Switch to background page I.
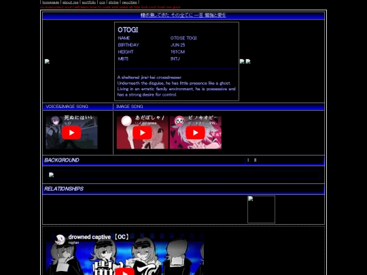 (249, 160)
